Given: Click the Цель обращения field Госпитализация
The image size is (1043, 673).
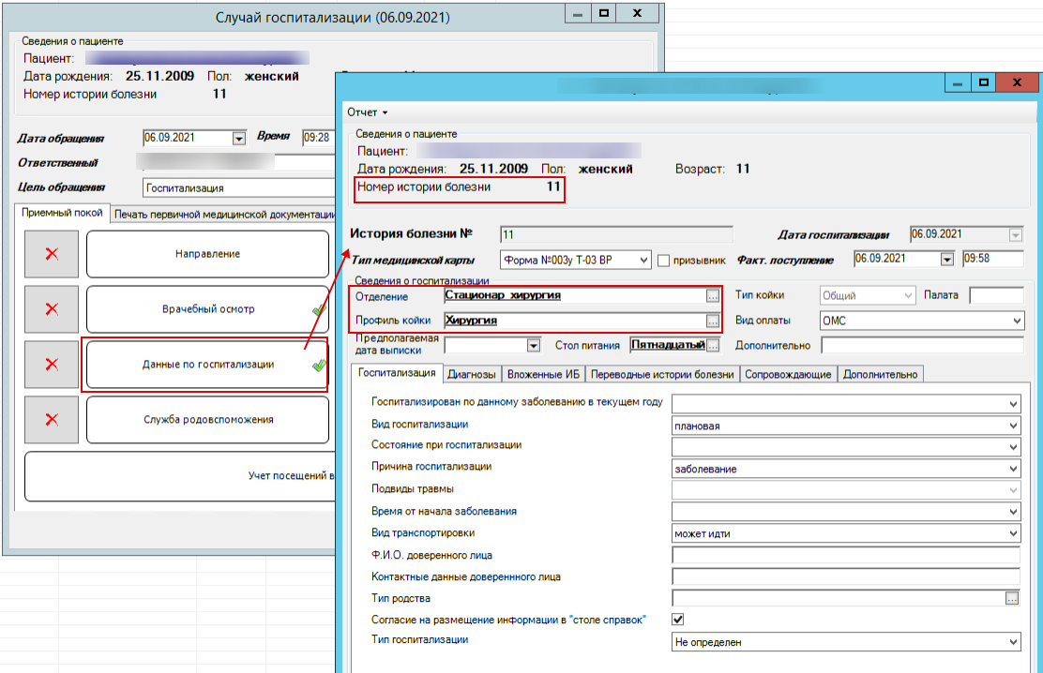Looking at the screenshot, I should click(x=239, y=188).
